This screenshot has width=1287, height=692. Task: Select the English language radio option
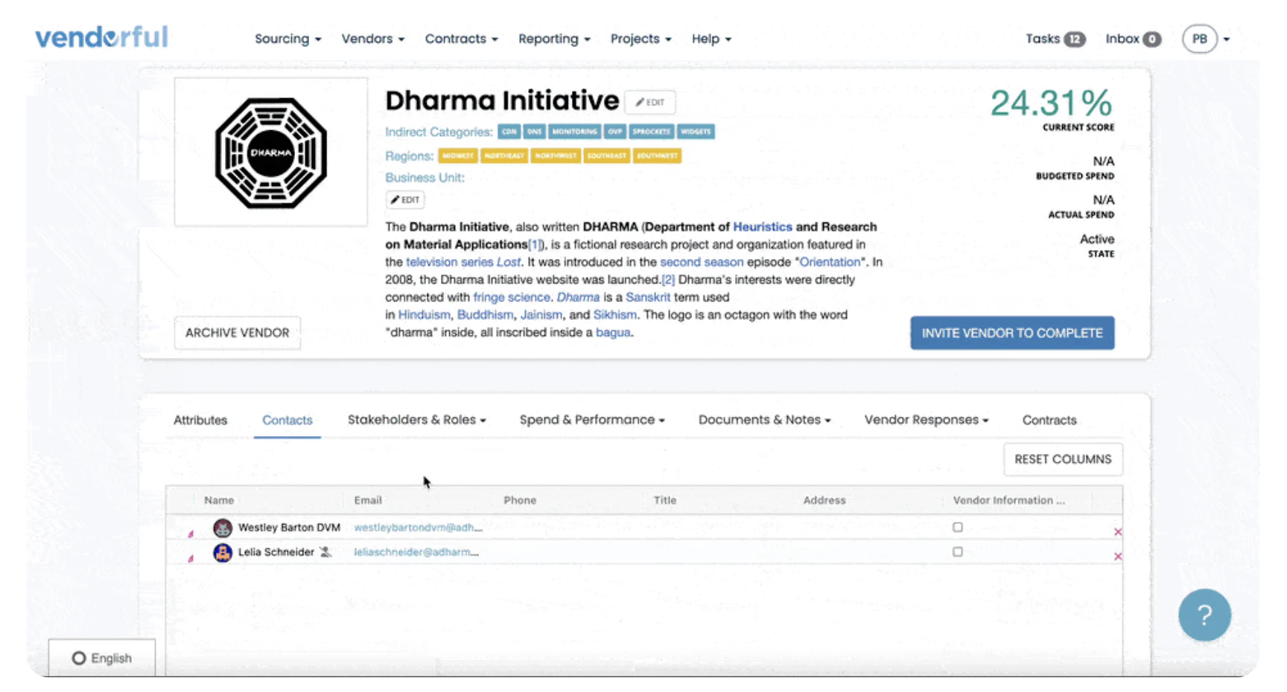coord(79,658)
